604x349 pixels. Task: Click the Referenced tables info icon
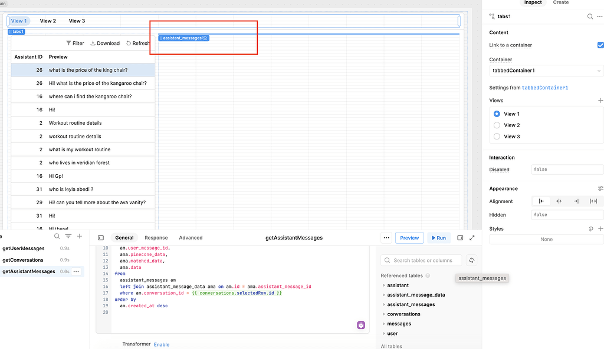(x=428, y=275)
